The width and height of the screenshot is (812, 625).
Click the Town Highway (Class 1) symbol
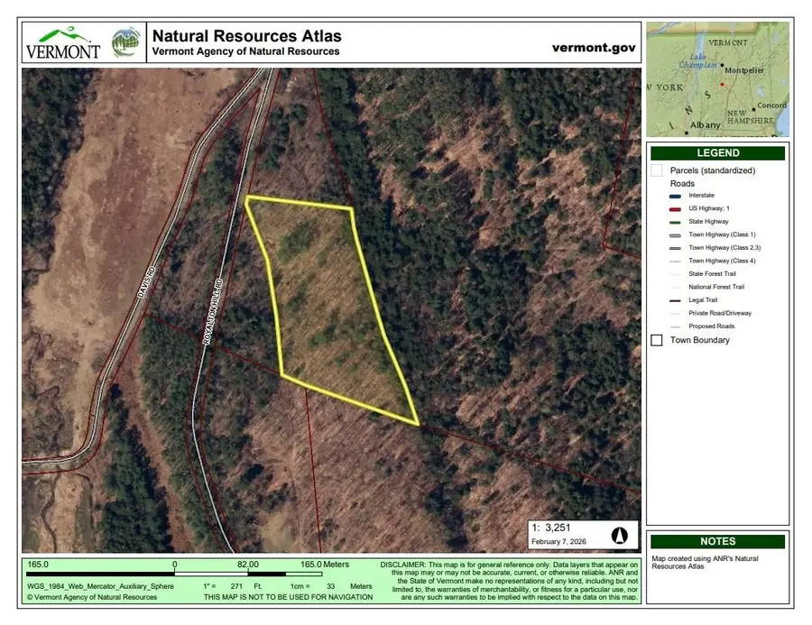670,234
